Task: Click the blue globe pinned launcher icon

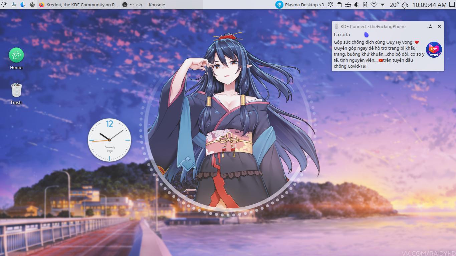Action: tap(23, 5)
